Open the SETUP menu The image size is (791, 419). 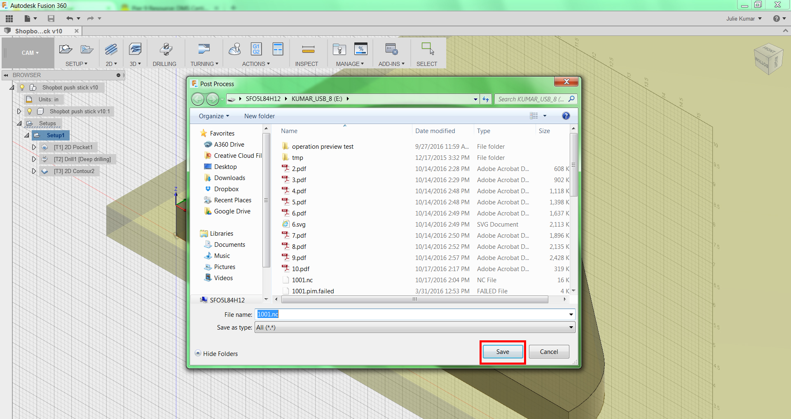coord(76,64)
